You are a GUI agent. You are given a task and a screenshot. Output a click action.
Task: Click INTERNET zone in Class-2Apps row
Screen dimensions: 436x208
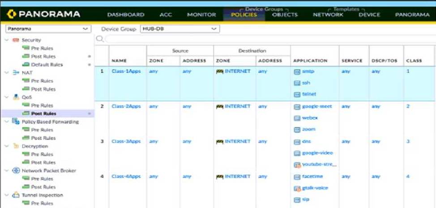[238, 106]
